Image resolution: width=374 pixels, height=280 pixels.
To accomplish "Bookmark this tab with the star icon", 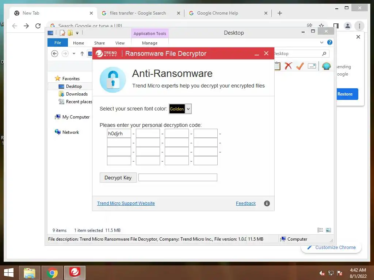I will point(321,26).
